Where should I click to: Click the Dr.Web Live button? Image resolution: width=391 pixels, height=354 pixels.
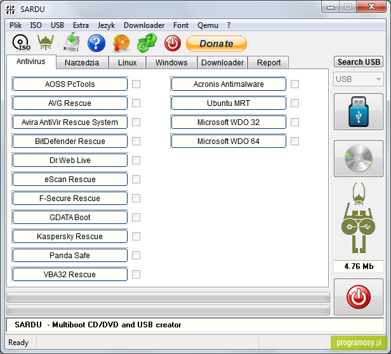click(x=70, y=160)
